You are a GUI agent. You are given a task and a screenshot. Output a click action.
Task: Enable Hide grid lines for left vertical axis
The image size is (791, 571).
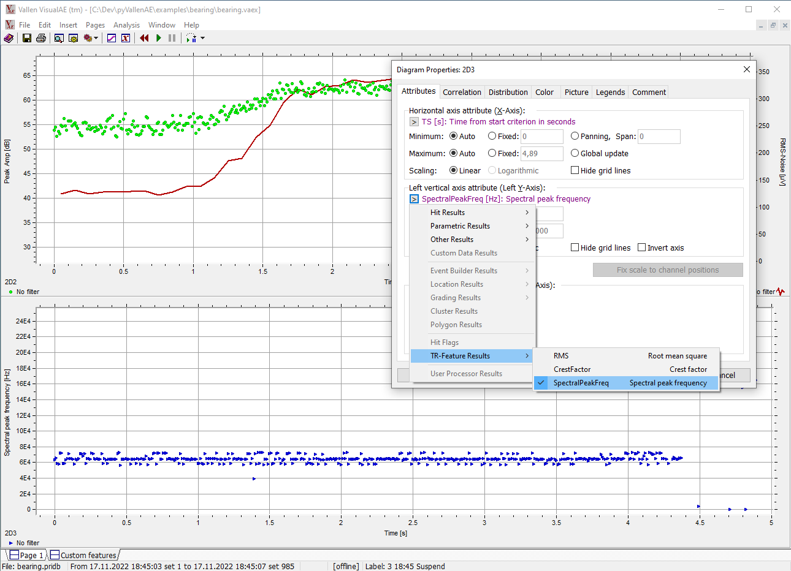(600, 248)
